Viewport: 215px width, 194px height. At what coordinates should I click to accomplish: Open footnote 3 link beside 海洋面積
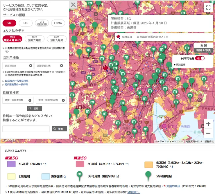click(65, 177)
